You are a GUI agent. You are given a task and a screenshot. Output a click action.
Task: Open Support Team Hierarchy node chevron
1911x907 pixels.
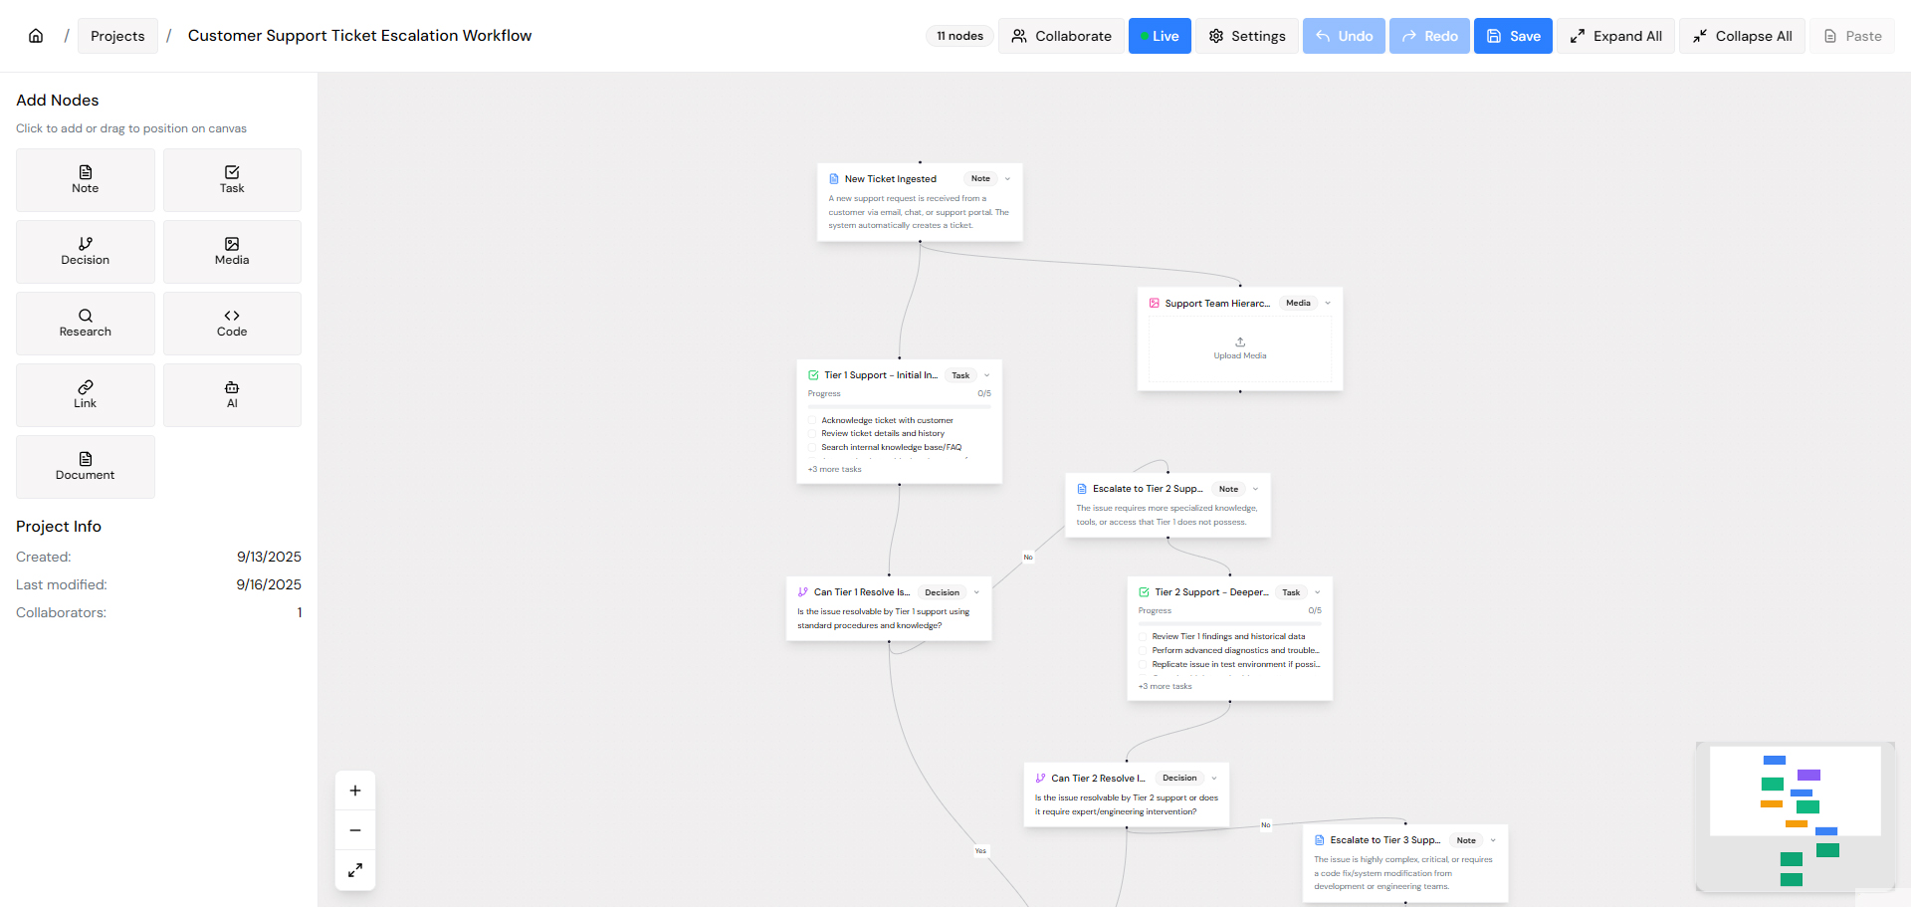1328,303
